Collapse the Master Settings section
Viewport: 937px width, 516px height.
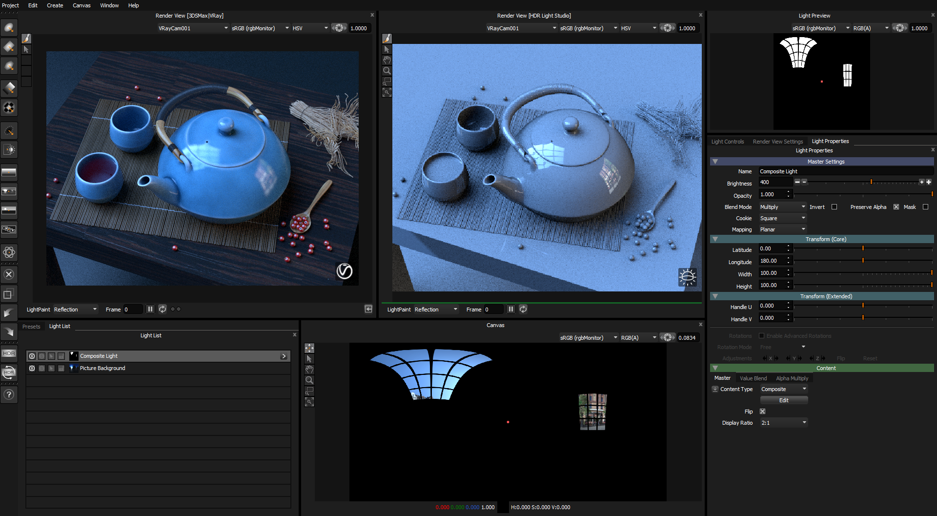(715, 162)
